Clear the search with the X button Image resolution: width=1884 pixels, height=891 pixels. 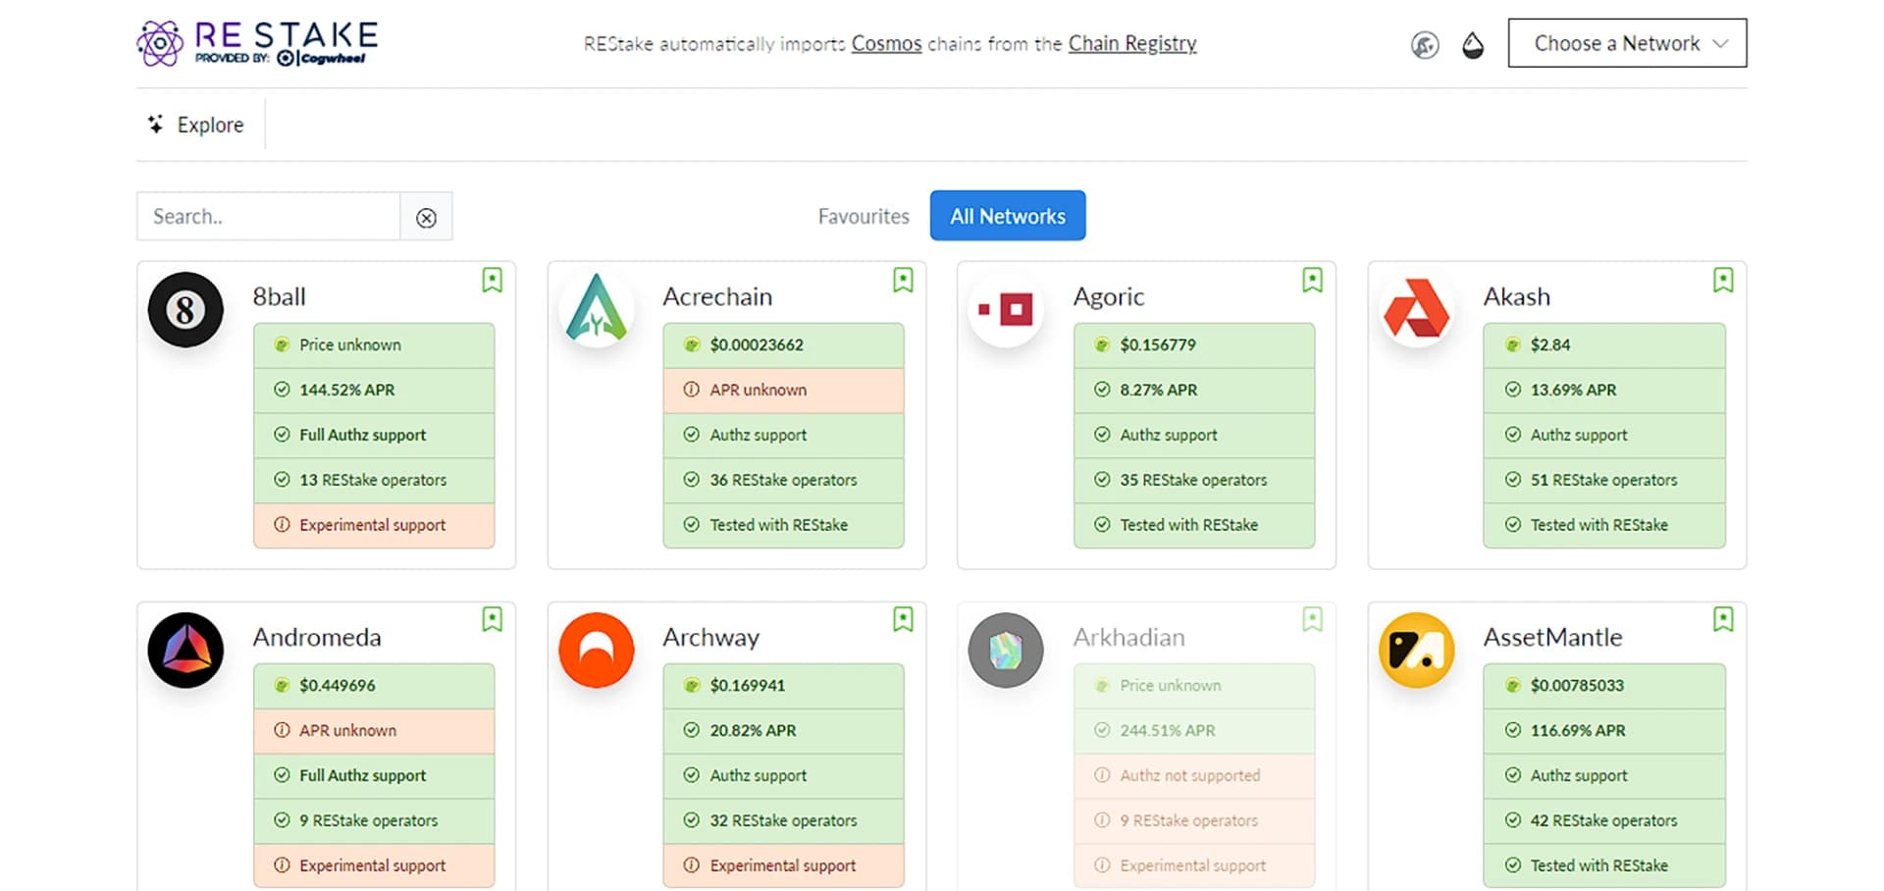(426, 217)
